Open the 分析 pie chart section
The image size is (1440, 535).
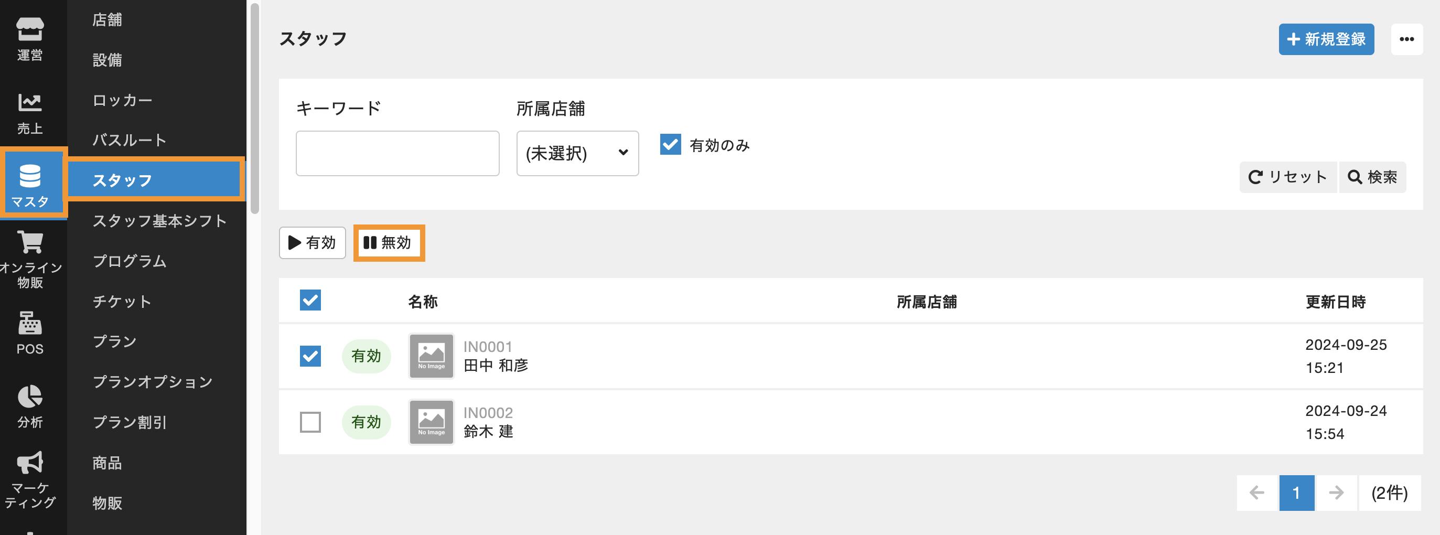[29, 406]
